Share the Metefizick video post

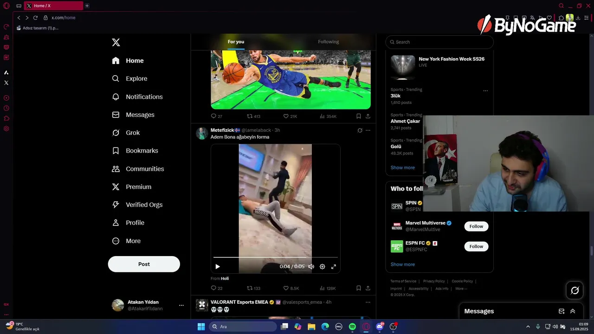pyautogui.click(x=368, y=288)
